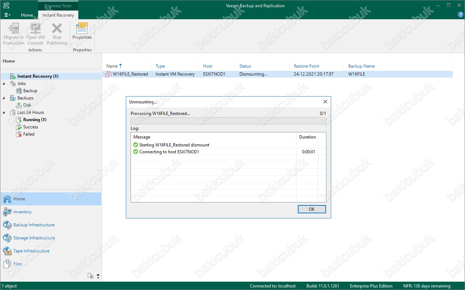The height and width of the screenshot is (290, 465).
Task: Click the Stop Publishing ribbon icon
Action: point(57,29)
